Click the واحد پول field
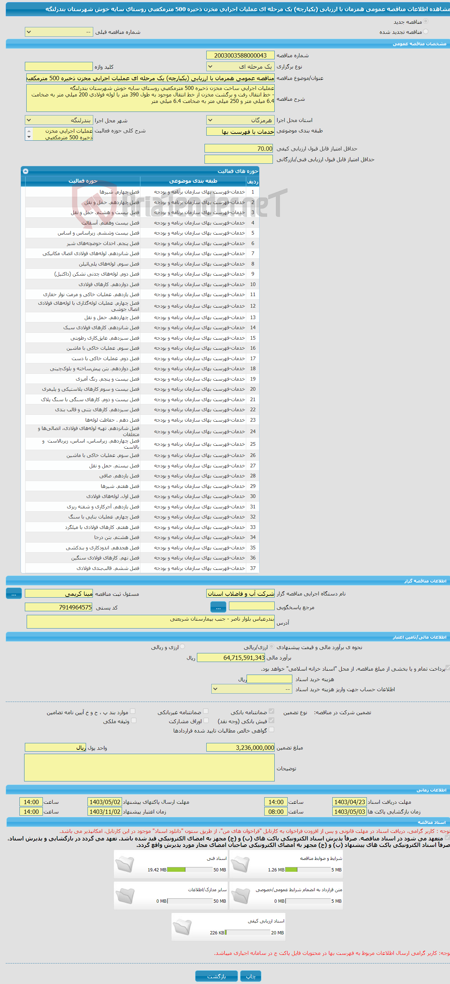Viewport: 450px width, 984px height. 55,747
